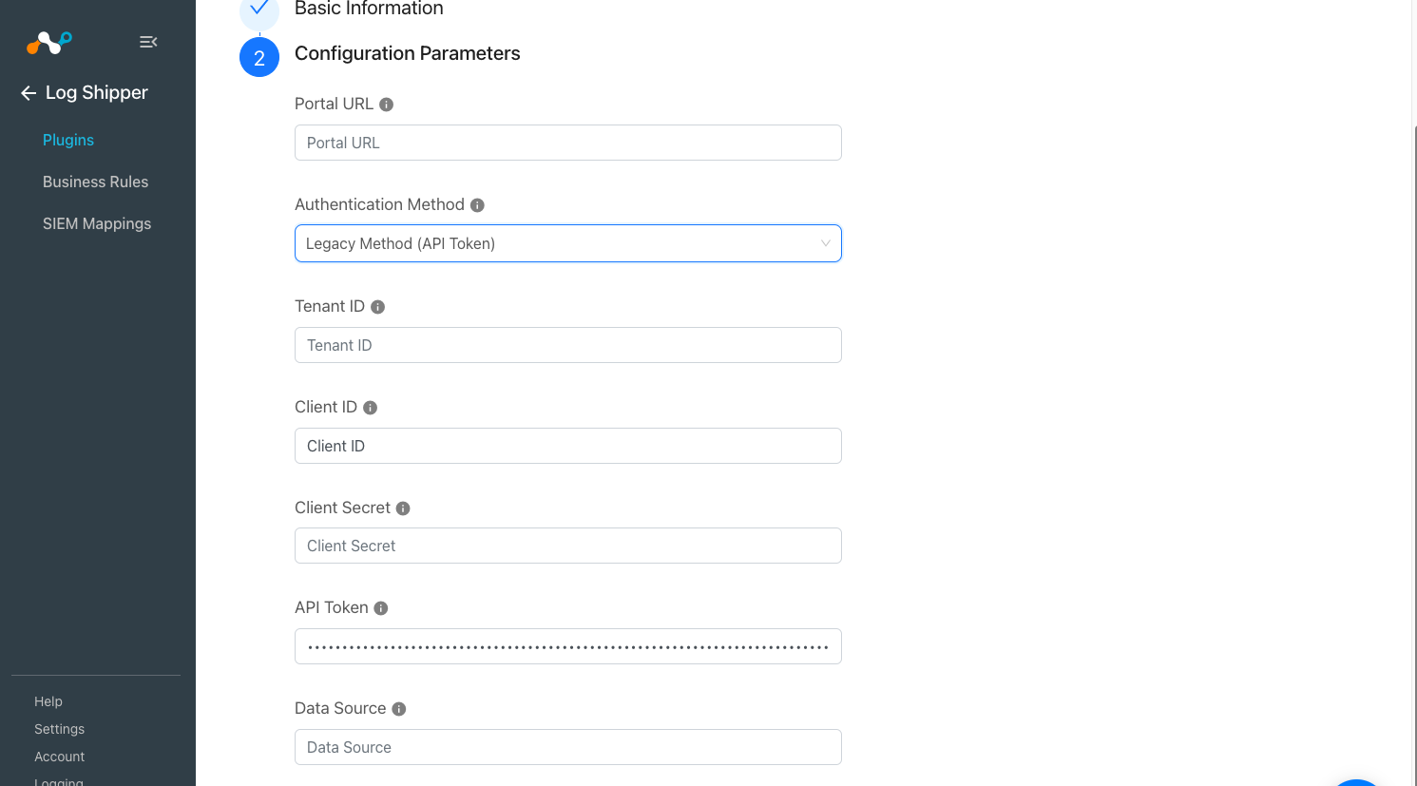Show info tooltip for Tenant ID
This screenshot has height=786, width=1417.
pos(377,307)
